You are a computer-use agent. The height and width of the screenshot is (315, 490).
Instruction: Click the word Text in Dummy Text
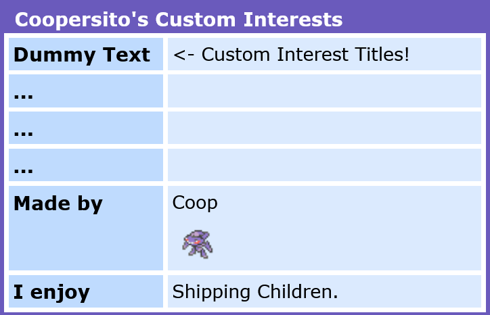click(x=127, y=55)
